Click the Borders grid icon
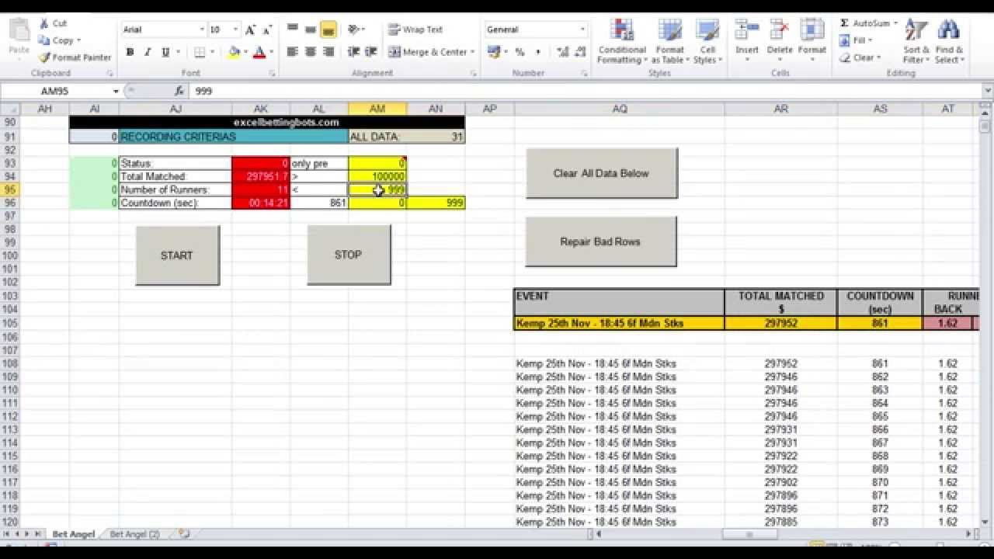The width and height of the screenshot is (994, 559). [x=200, y=53]
